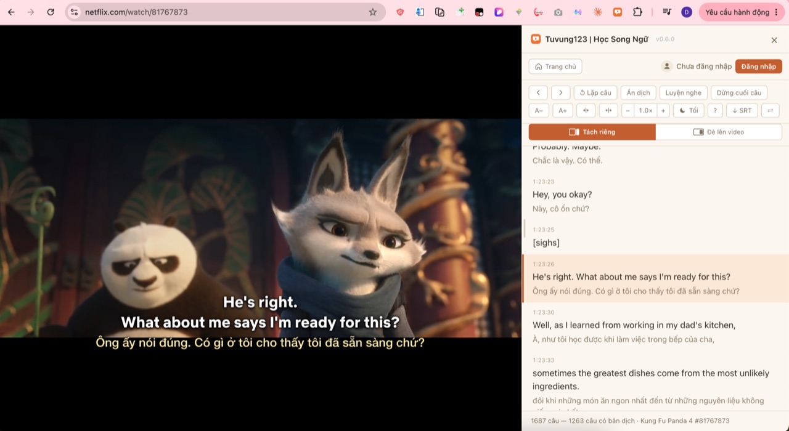
Task: Open the media control music icon
Action: 667,12
